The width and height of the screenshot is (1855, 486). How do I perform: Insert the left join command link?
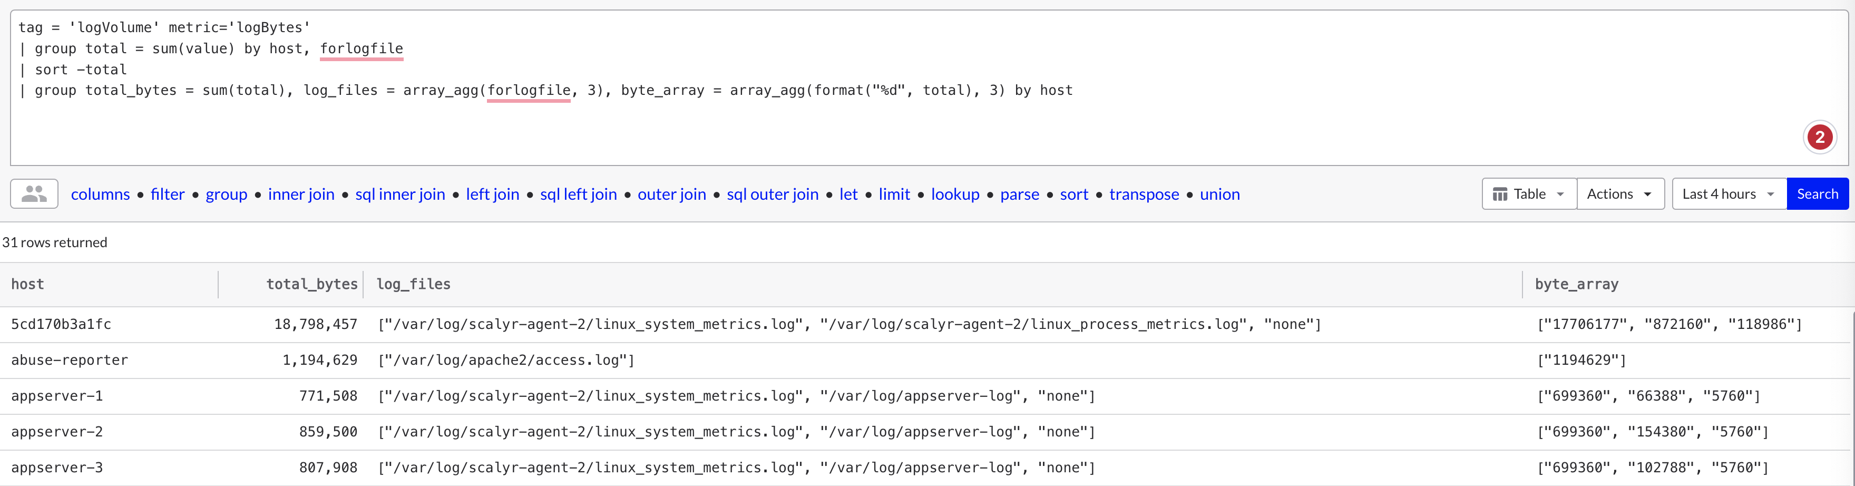(x=493, y=195)
